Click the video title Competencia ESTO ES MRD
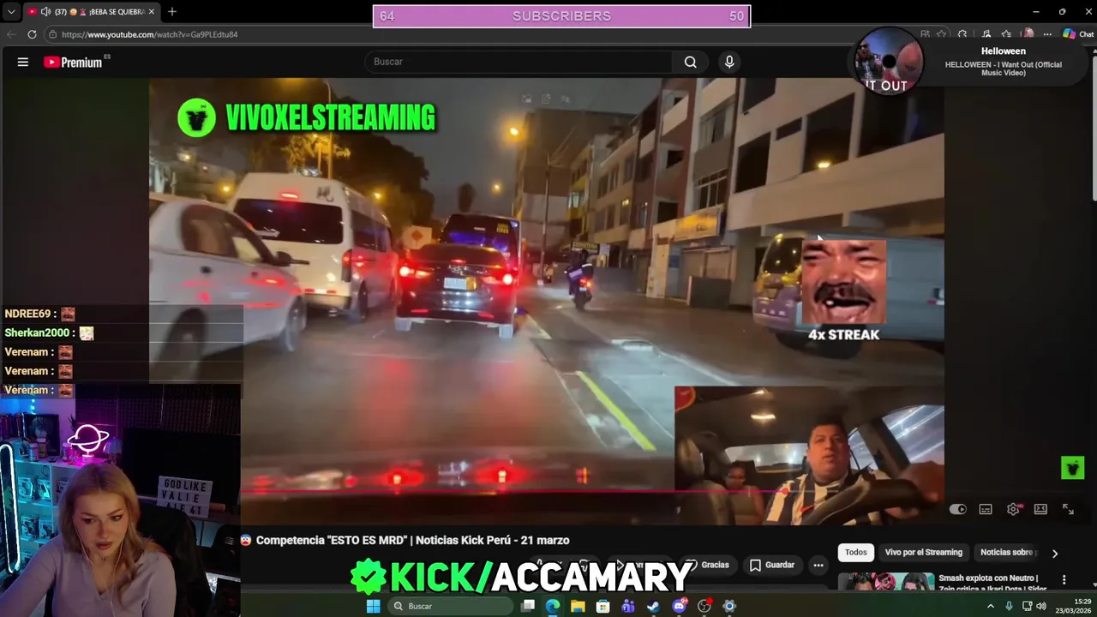Image resolution: width=1097 pixels, height=617 pixels. pyautogui.click(x=412, y=540)
